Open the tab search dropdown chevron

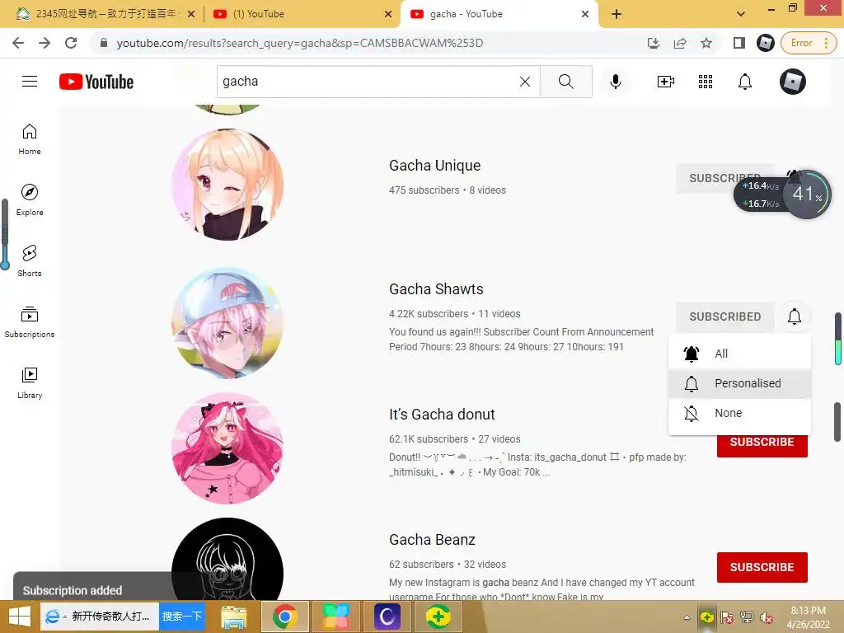click(x=741, y=14)
